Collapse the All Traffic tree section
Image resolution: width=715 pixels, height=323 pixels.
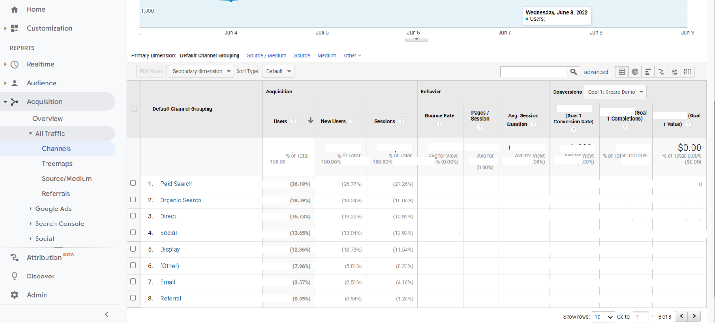[31, 134]
